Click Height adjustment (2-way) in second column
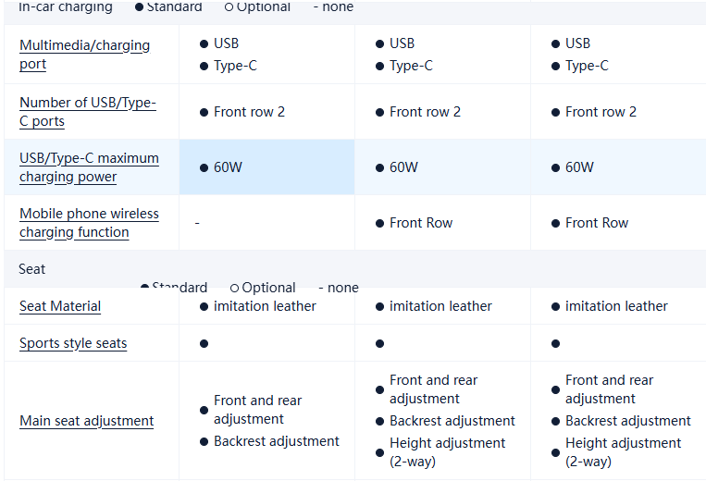This screenshot has height=481, width=706. click(x=447, y=452)
